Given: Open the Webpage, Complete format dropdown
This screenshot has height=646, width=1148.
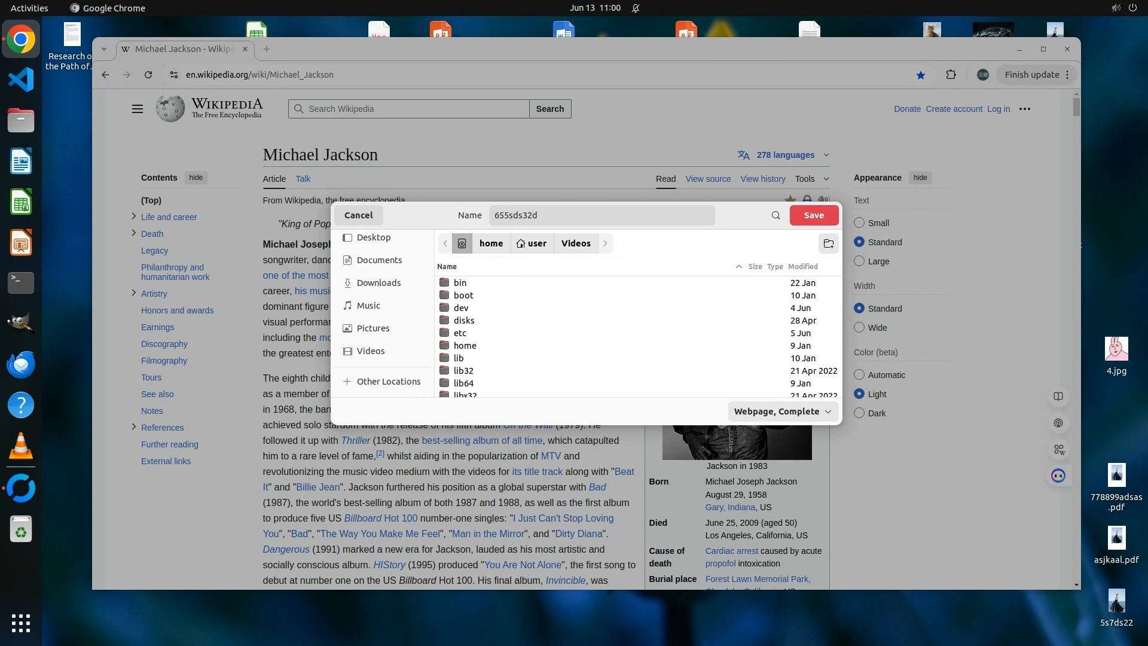Looking at the screenshot, I should 783,412.
